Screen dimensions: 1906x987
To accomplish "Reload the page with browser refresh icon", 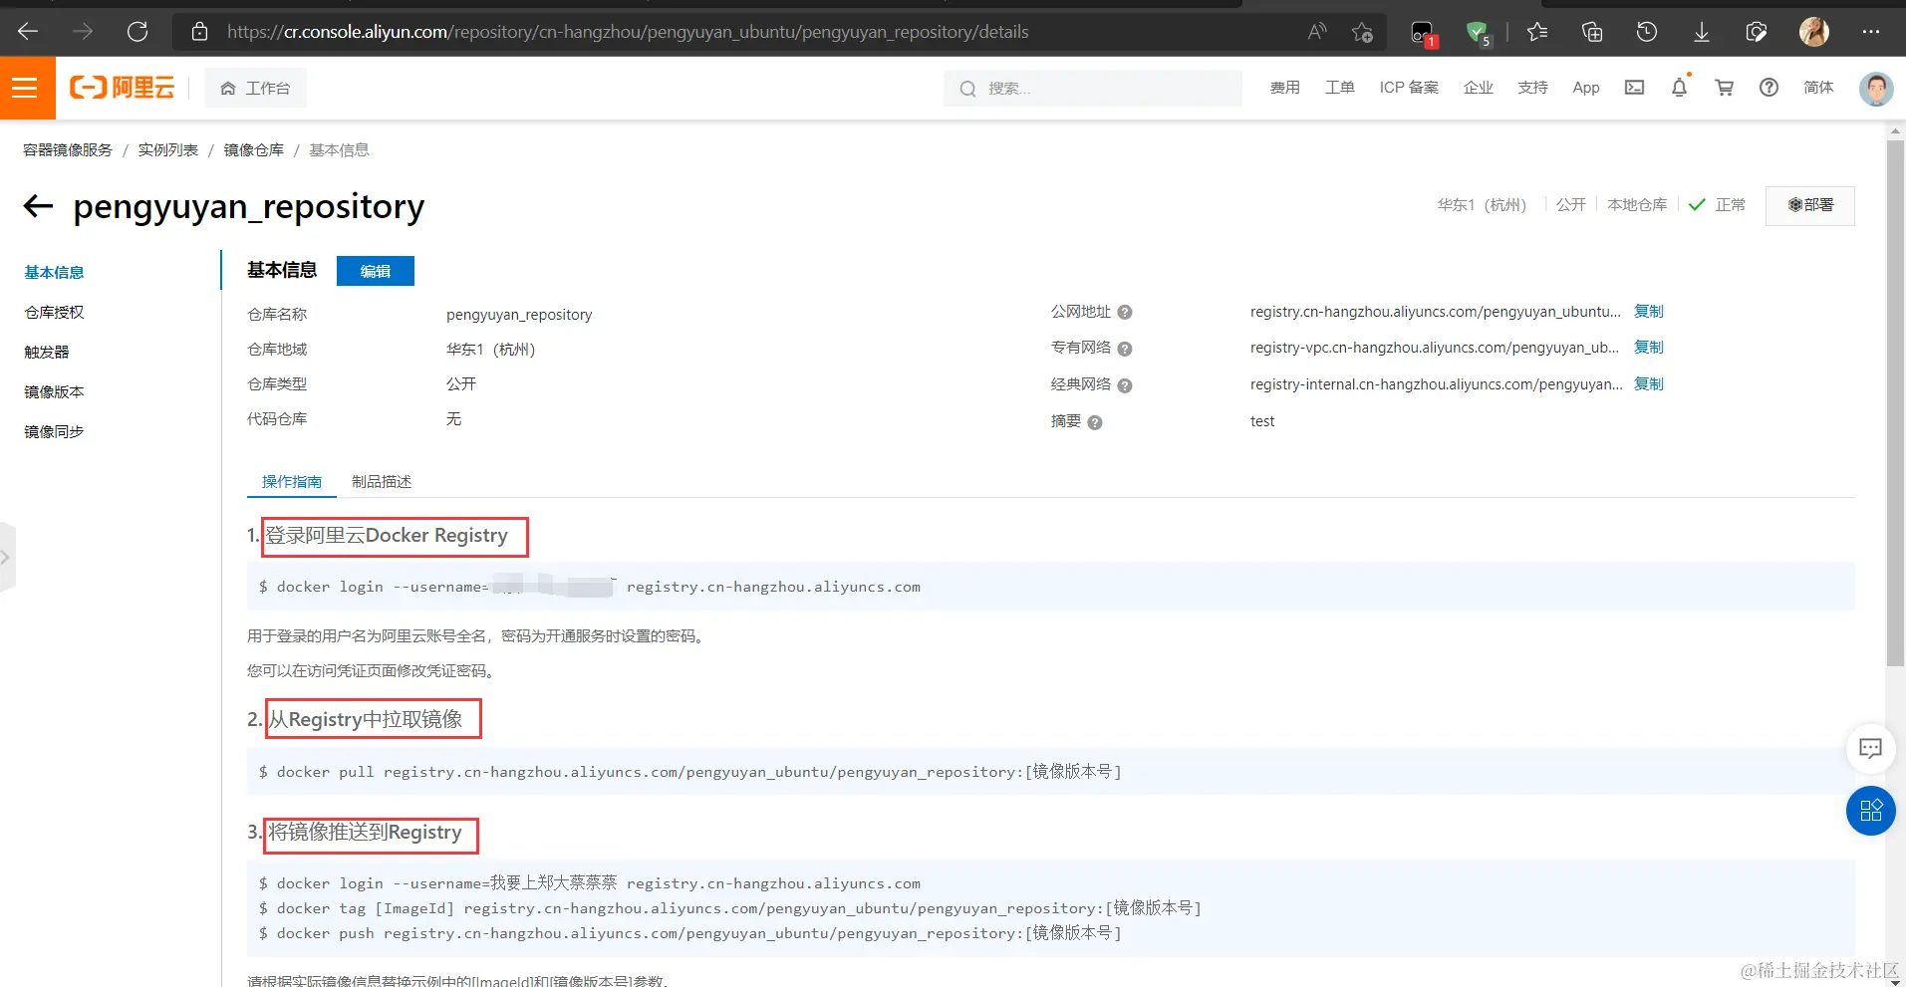I will (137, 32).
